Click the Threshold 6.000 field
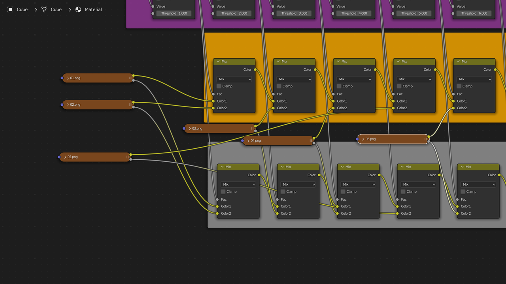506x284 pixels. [x=474, y=13]
